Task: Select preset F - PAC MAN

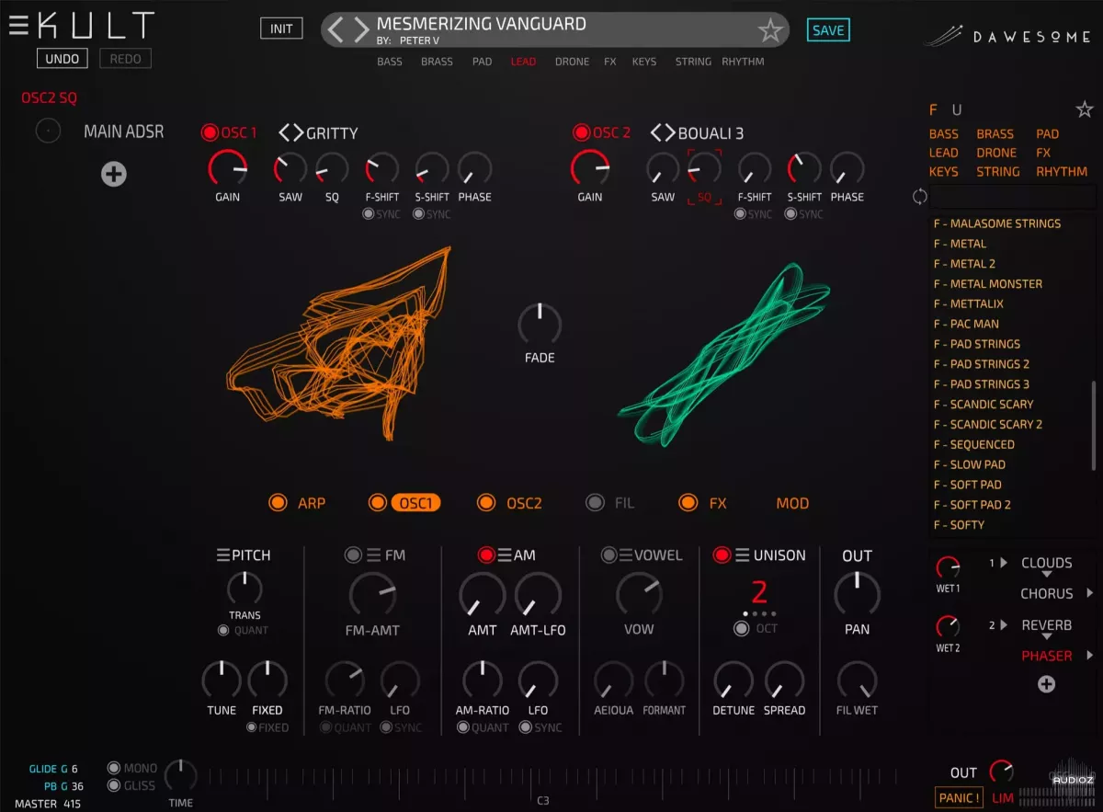Action: click(x=966, y=324)
